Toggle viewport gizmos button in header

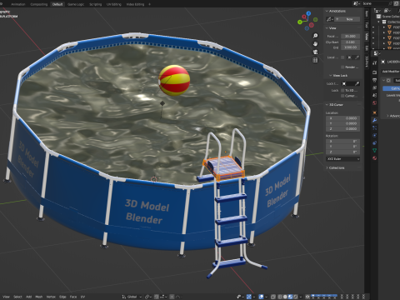pyautogui.click(x=249, y=297)
